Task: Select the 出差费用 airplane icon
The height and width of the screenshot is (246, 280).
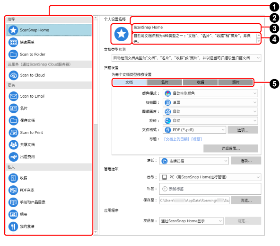Action: [13, 157]
